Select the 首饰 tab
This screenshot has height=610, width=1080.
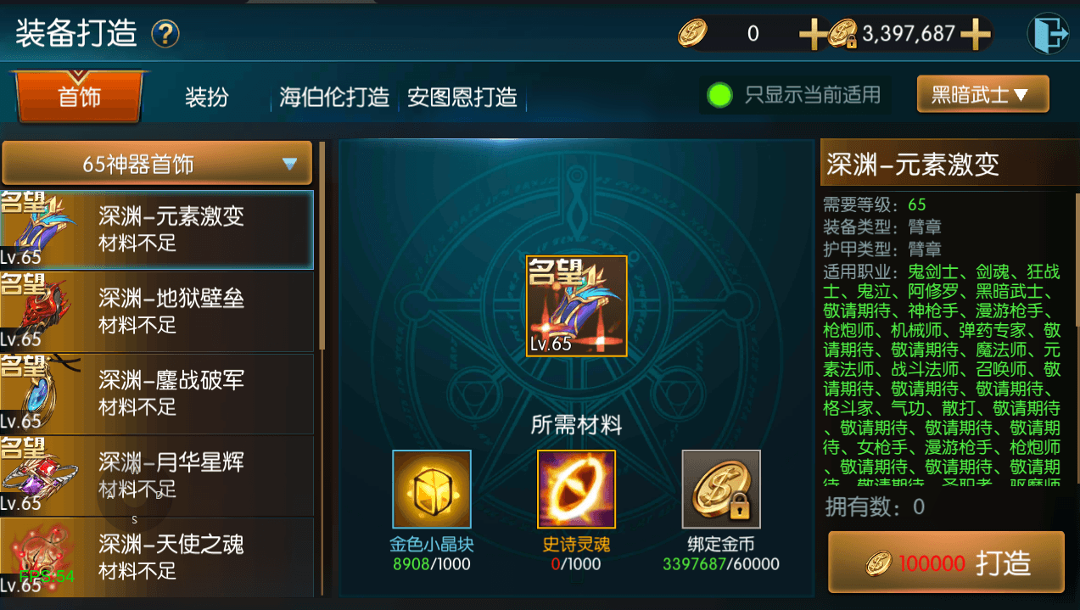(x=79, y=97)
